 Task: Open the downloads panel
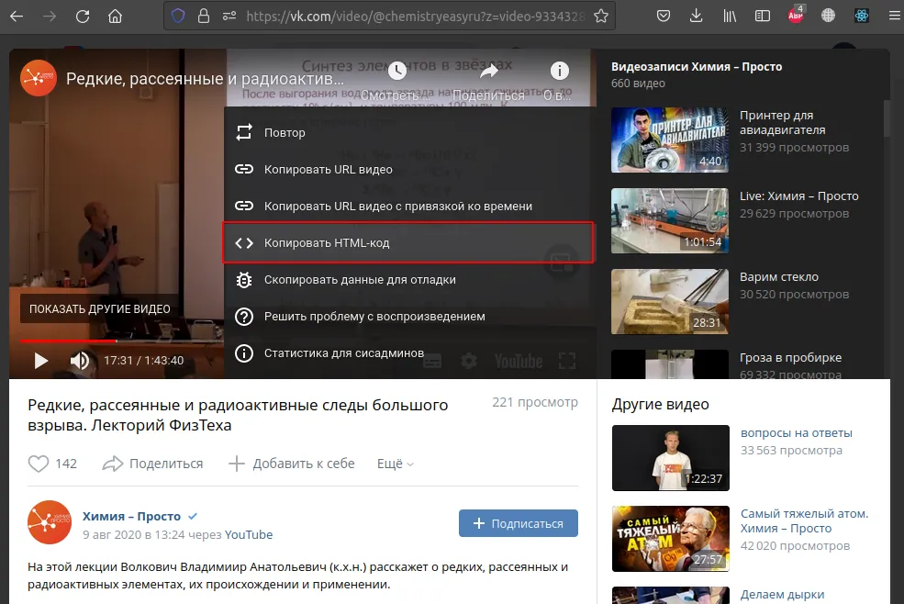pos(696,17)
